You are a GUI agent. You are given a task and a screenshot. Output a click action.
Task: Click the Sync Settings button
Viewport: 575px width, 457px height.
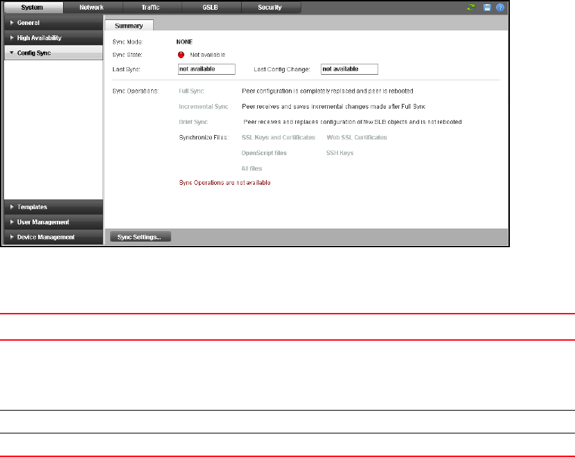[x=140, y=237]
